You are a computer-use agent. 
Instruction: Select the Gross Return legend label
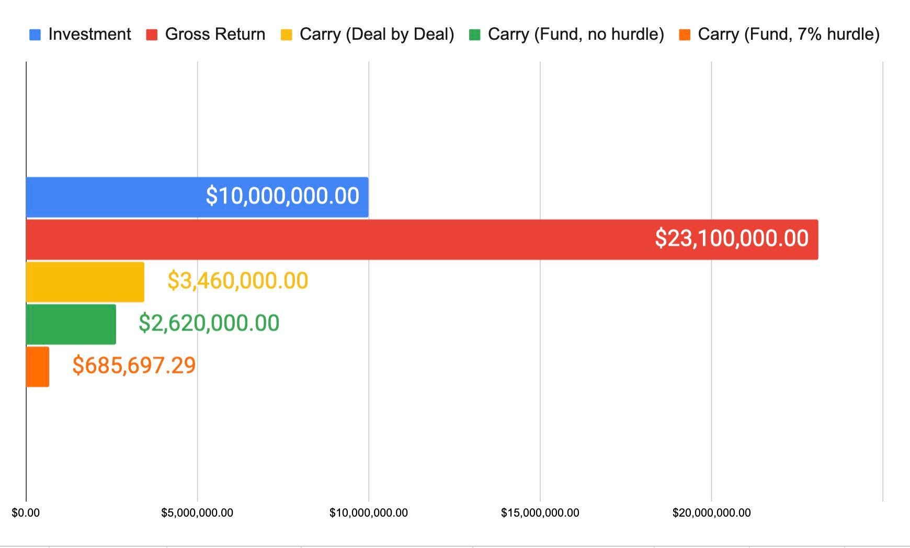(215, 35)
